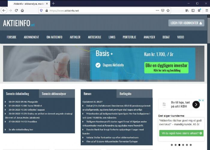
Task: Open the Aktieskole menu item
Action: tap(94, 37)
